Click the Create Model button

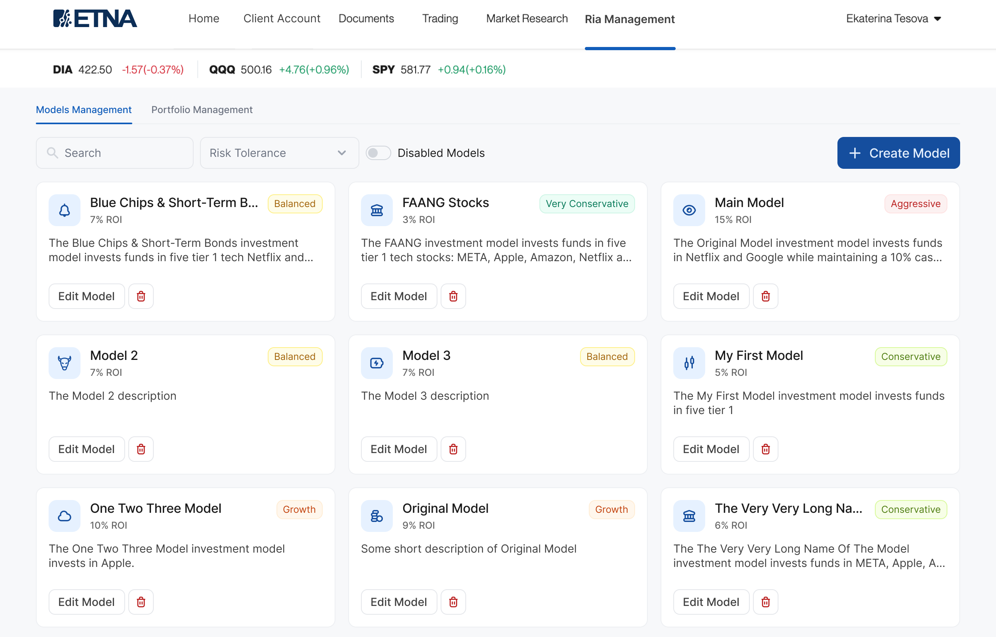click(x=898, y=153)
